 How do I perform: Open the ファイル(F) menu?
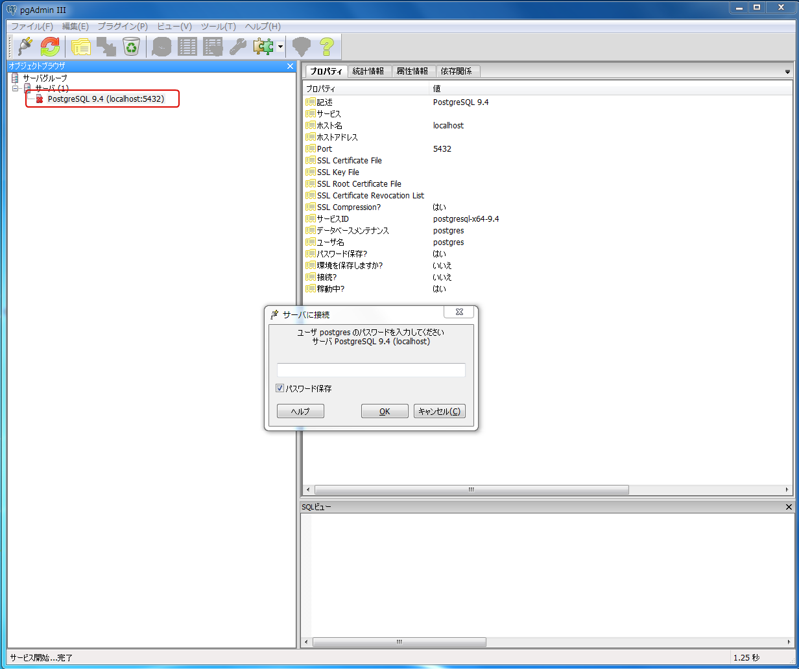(x=32, y=27)
